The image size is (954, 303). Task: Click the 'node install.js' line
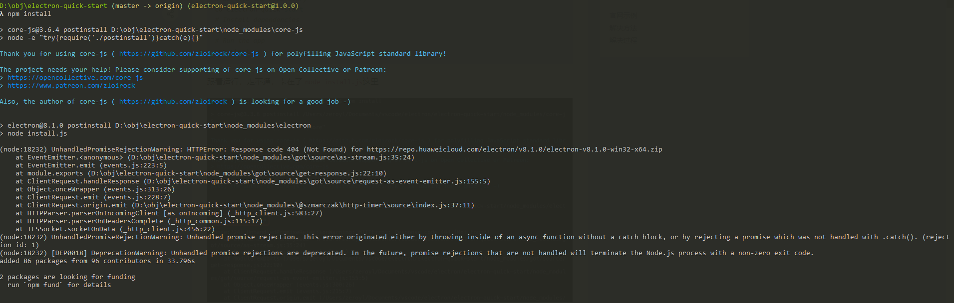pos(33,134)
